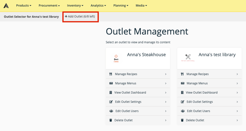
Task: Open Manage Menus for Anna's Steakhouse
Action: [138, 83]
